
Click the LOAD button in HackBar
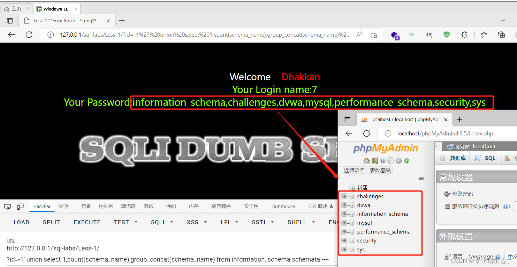point(21,222)
